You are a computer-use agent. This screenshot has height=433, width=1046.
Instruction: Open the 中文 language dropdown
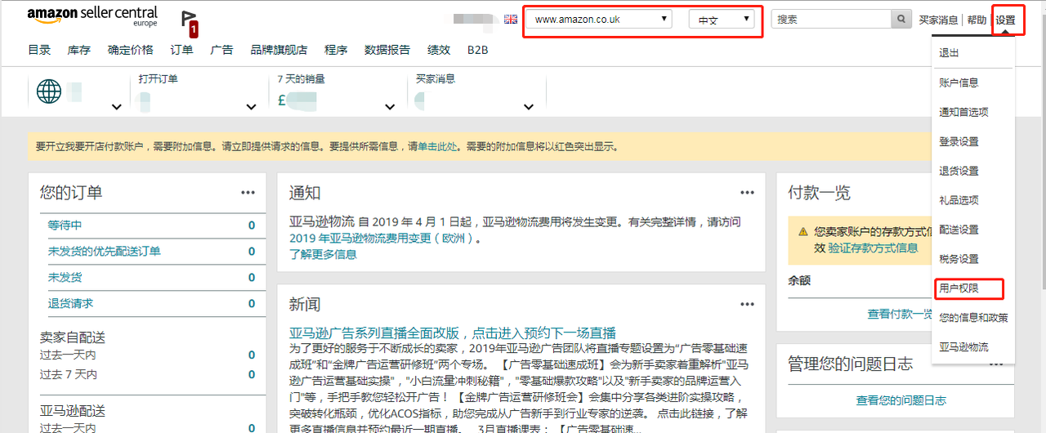722,20
